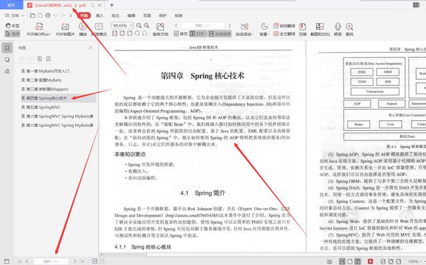Start read aloud (朗读)
Screen dimensions: 426x265
[337, 29]
